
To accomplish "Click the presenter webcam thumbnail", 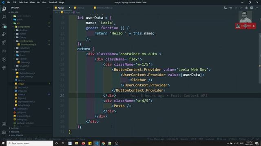I will [245, 17].
